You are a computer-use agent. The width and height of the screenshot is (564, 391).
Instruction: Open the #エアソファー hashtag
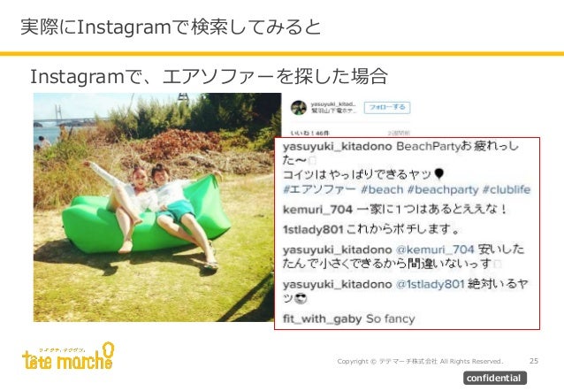pos(319,189)
